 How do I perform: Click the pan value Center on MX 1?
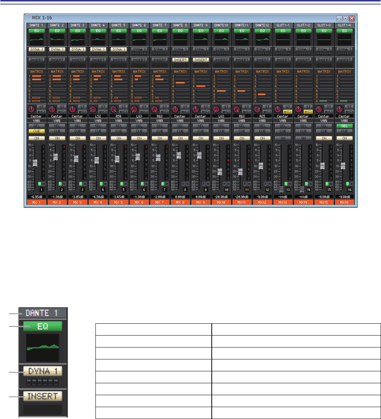[37, 117]
